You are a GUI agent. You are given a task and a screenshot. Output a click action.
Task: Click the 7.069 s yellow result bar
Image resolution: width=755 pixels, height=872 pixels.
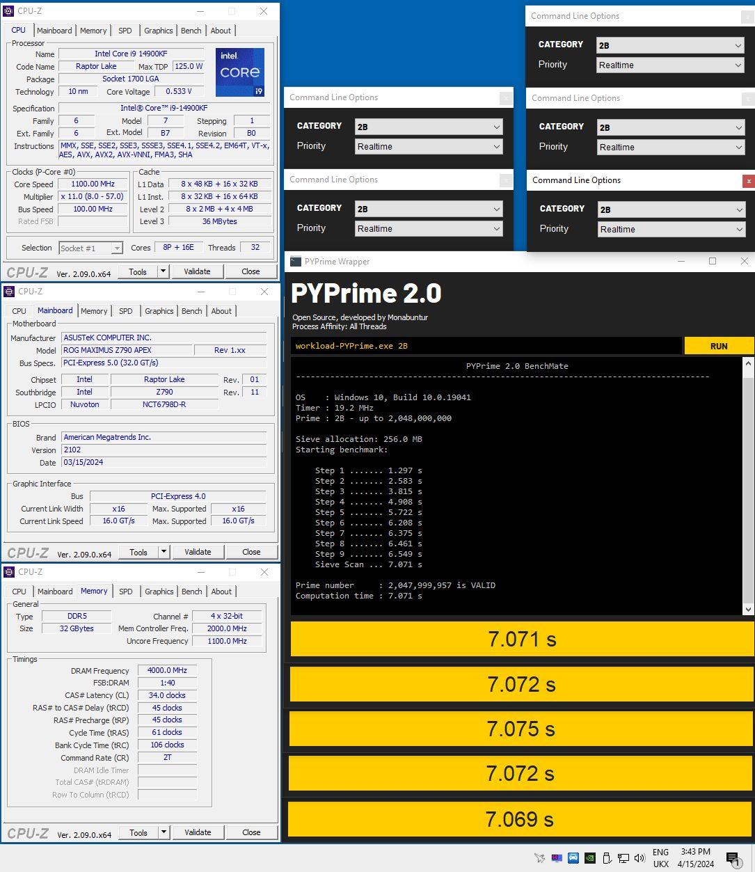click(x=520, y=819)
